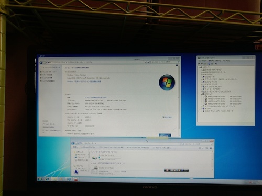
Task: Select the DVD RW drive icon
Action: (x=96, y=168)
